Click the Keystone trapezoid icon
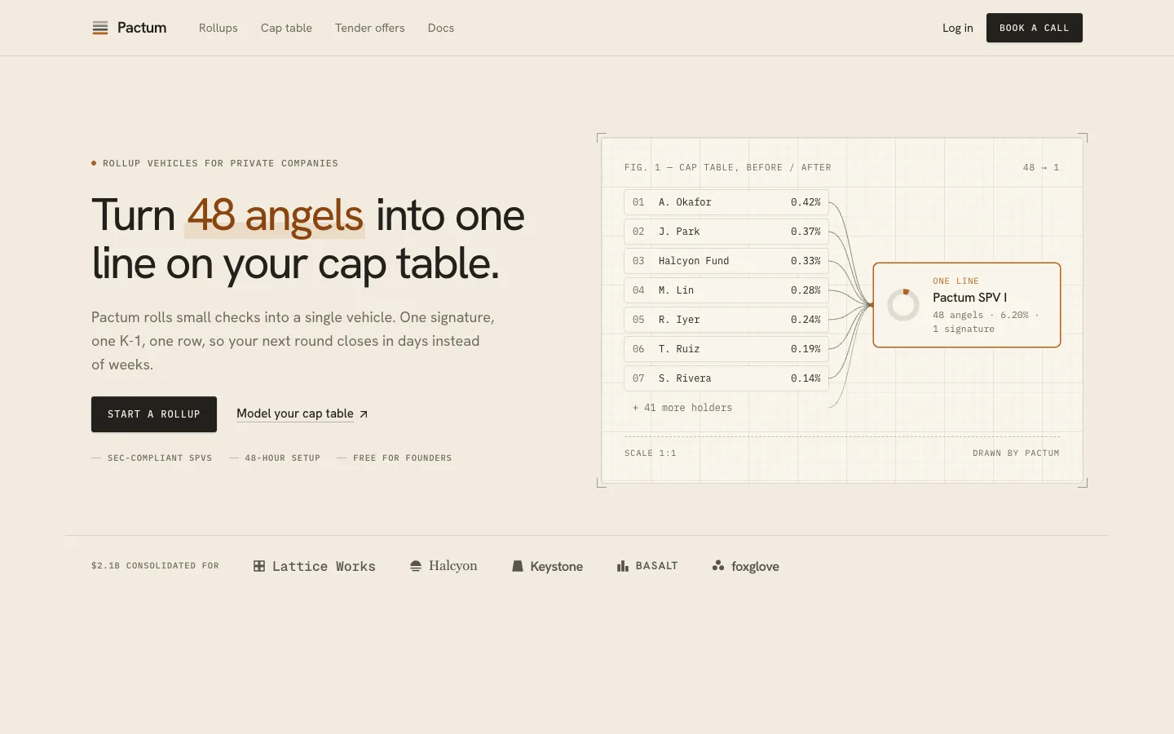 pyautogui.click(x=517, y=566)
